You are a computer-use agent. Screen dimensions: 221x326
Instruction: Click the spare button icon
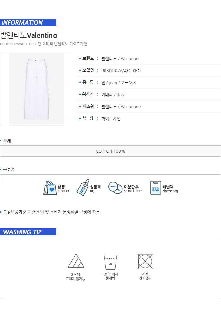(x=115, y=188)
